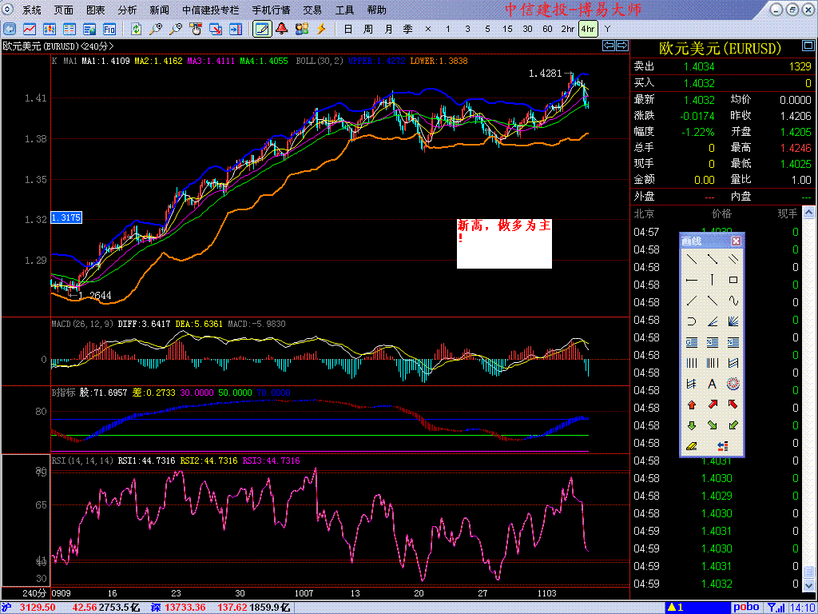Switch to weekly 周 period
Screen dimensions: 818x614
pos(367,29)
